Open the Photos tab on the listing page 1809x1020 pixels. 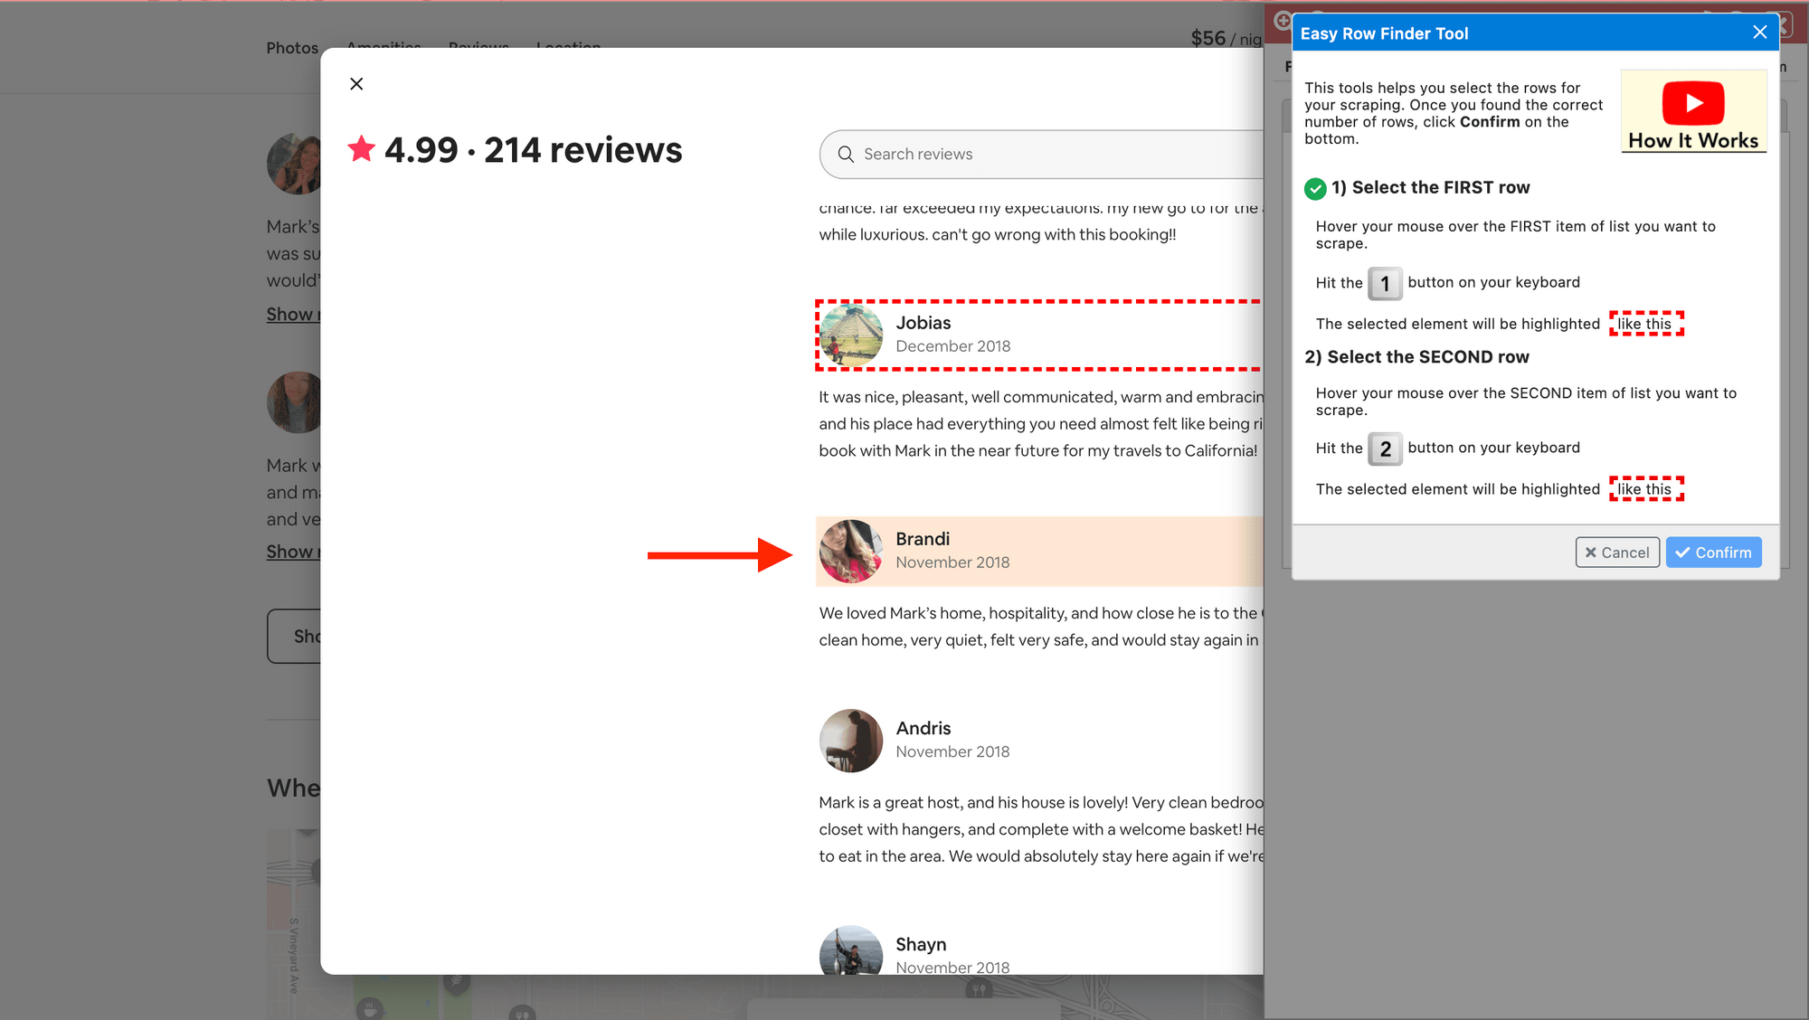click(292, 47)
